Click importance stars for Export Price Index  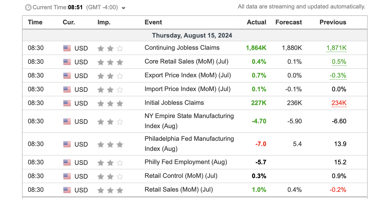point(110,76)
